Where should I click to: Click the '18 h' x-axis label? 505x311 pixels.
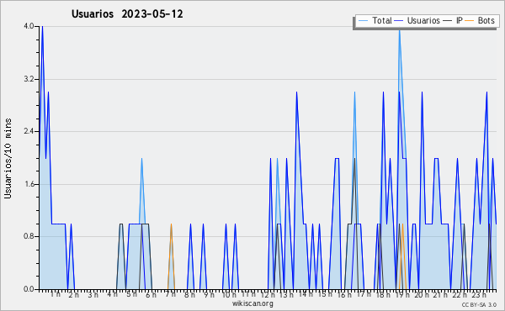tap(383, 295)
